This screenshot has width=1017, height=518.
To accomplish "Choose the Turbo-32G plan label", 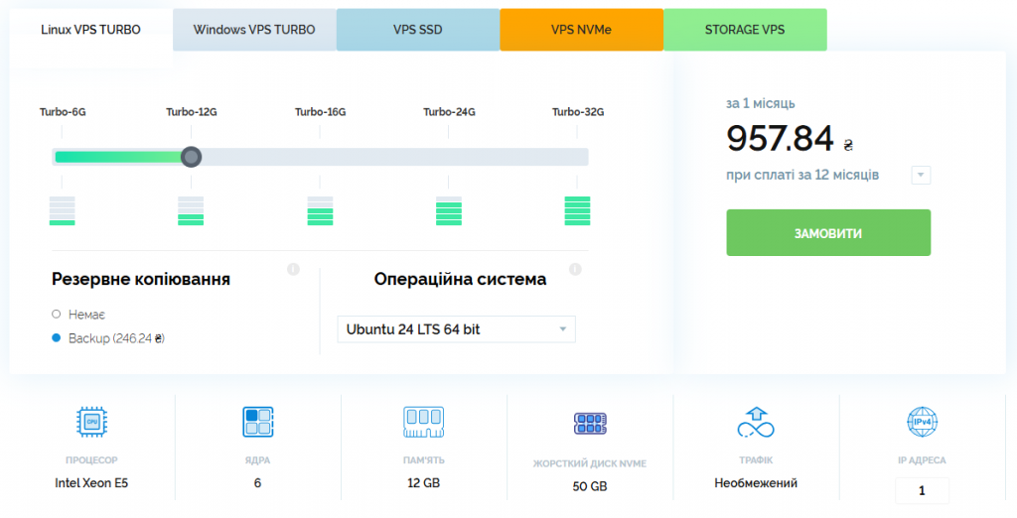I will [x=578, y=112].
